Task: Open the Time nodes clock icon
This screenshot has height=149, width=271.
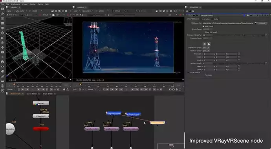Action: coord(2,18)
